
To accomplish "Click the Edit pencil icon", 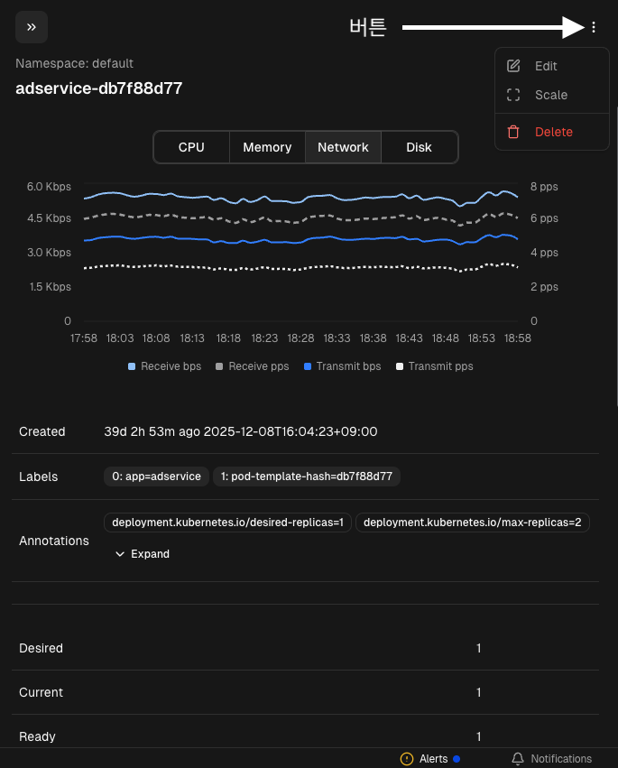I will click(514, 66).
